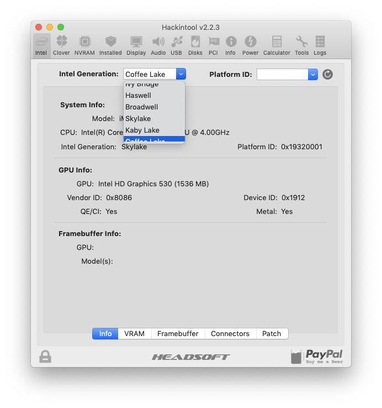Image resolution: width=382 pixels, height=408 pixels.
Task: Show the Installed kexts section
Action: tap(110, 46)
